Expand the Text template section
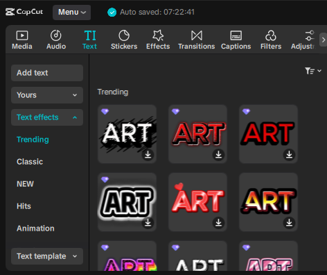Viewport: 327px width, 275px height. (47, 256)
